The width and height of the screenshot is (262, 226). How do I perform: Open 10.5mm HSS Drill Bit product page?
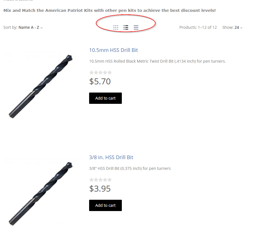click(113, 50)
